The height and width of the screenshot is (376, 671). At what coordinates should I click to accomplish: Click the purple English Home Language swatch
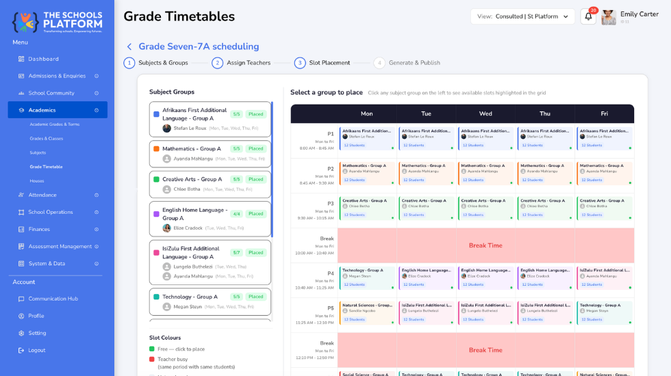[x=156, y=214]
